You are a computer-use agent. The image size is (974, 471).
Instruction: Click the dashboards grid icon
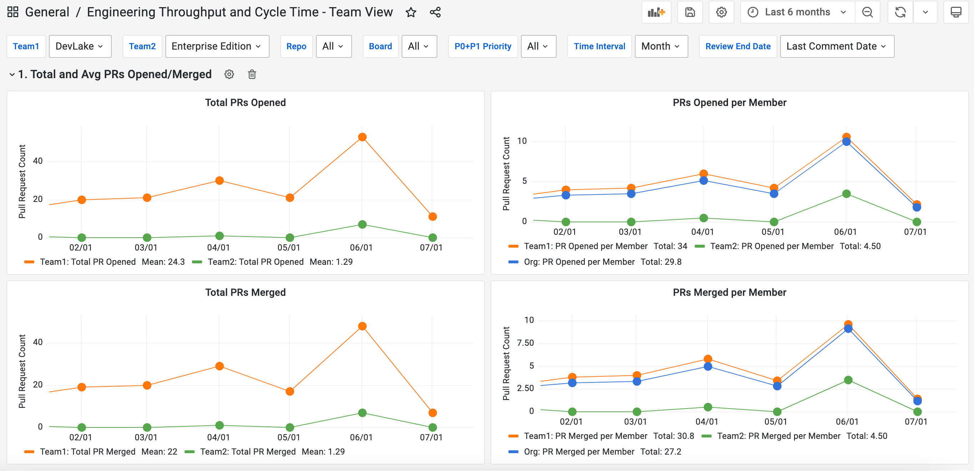[x=13, y=12]
